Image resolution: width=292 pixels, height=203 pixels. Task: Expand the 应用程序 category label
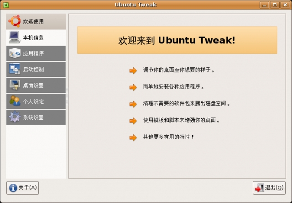33,54
